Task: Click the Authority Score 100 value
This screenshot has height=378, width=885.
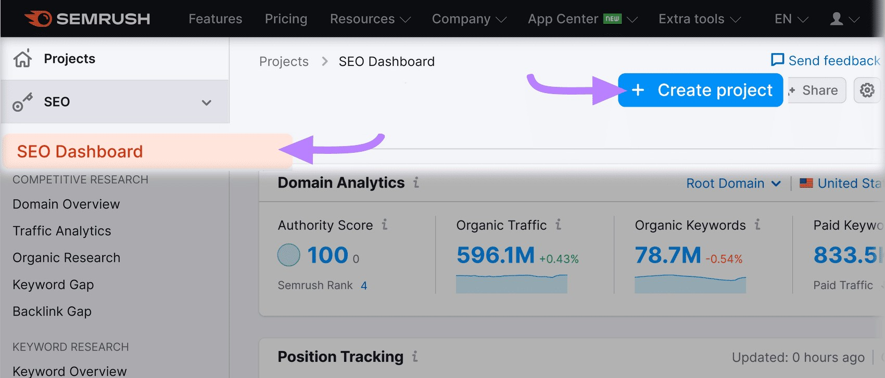Action: (x=327, y=255)
